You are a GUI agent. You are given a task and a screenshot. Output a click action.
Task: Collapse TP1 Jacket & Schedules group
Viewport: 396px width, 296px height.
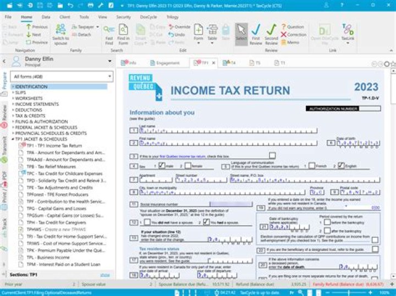(12, 139)
